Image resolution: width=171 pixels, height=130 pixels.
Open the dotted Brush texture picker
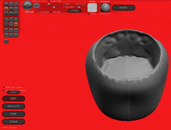(x=92, y=8)
